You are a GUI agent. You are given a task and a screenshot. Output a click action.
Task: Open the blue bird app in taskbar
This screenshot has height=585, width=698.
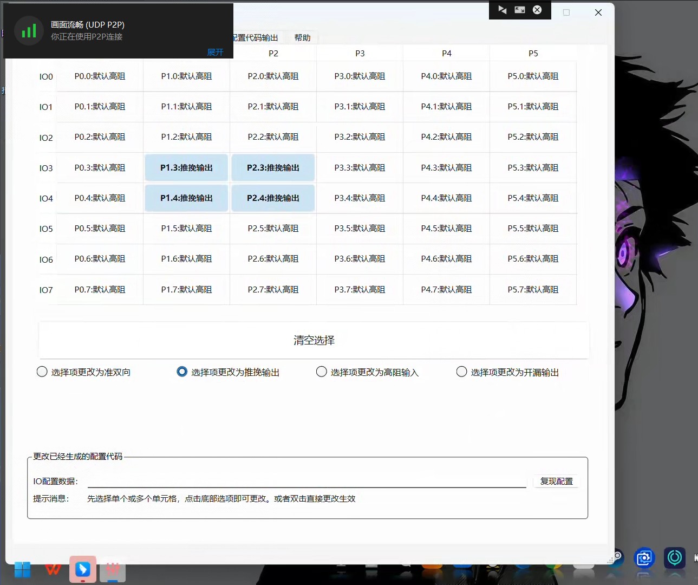click(83, 569)
